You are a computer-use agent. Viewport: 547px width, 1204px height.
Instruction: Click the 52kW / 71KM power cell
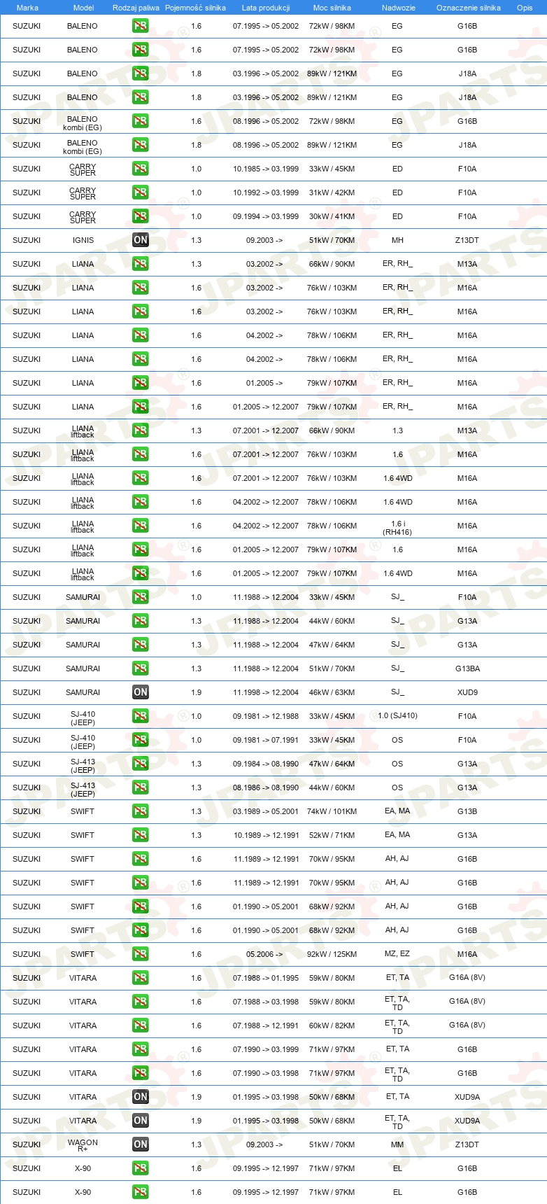point(332,835)
